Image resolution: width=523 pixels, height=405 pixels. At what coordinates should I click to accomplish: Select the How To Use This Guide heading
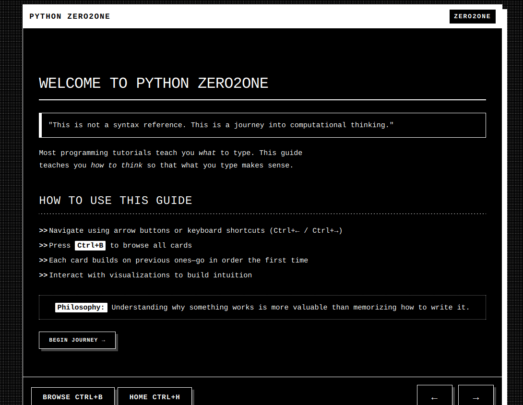click(x=116, y=200)
